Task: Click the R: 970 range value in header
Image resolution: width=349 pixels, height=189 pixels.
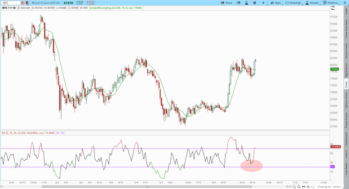Action: [84, 8]
